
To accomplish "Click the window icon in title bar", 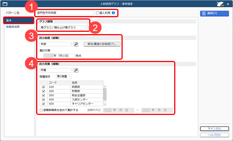I will pos(5,4).
